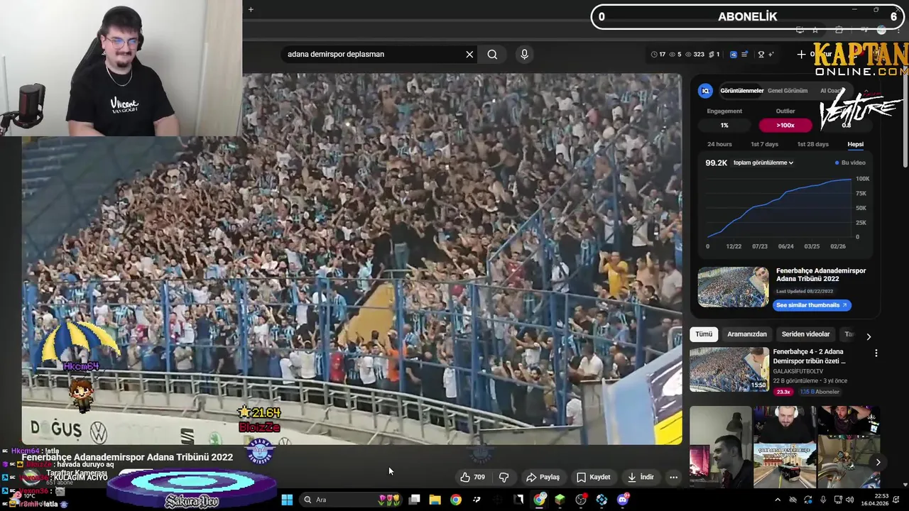This screenshot has height=511, width=909.
Task: Click See similar thumbnails button
Action: click(x=812, y=305)
